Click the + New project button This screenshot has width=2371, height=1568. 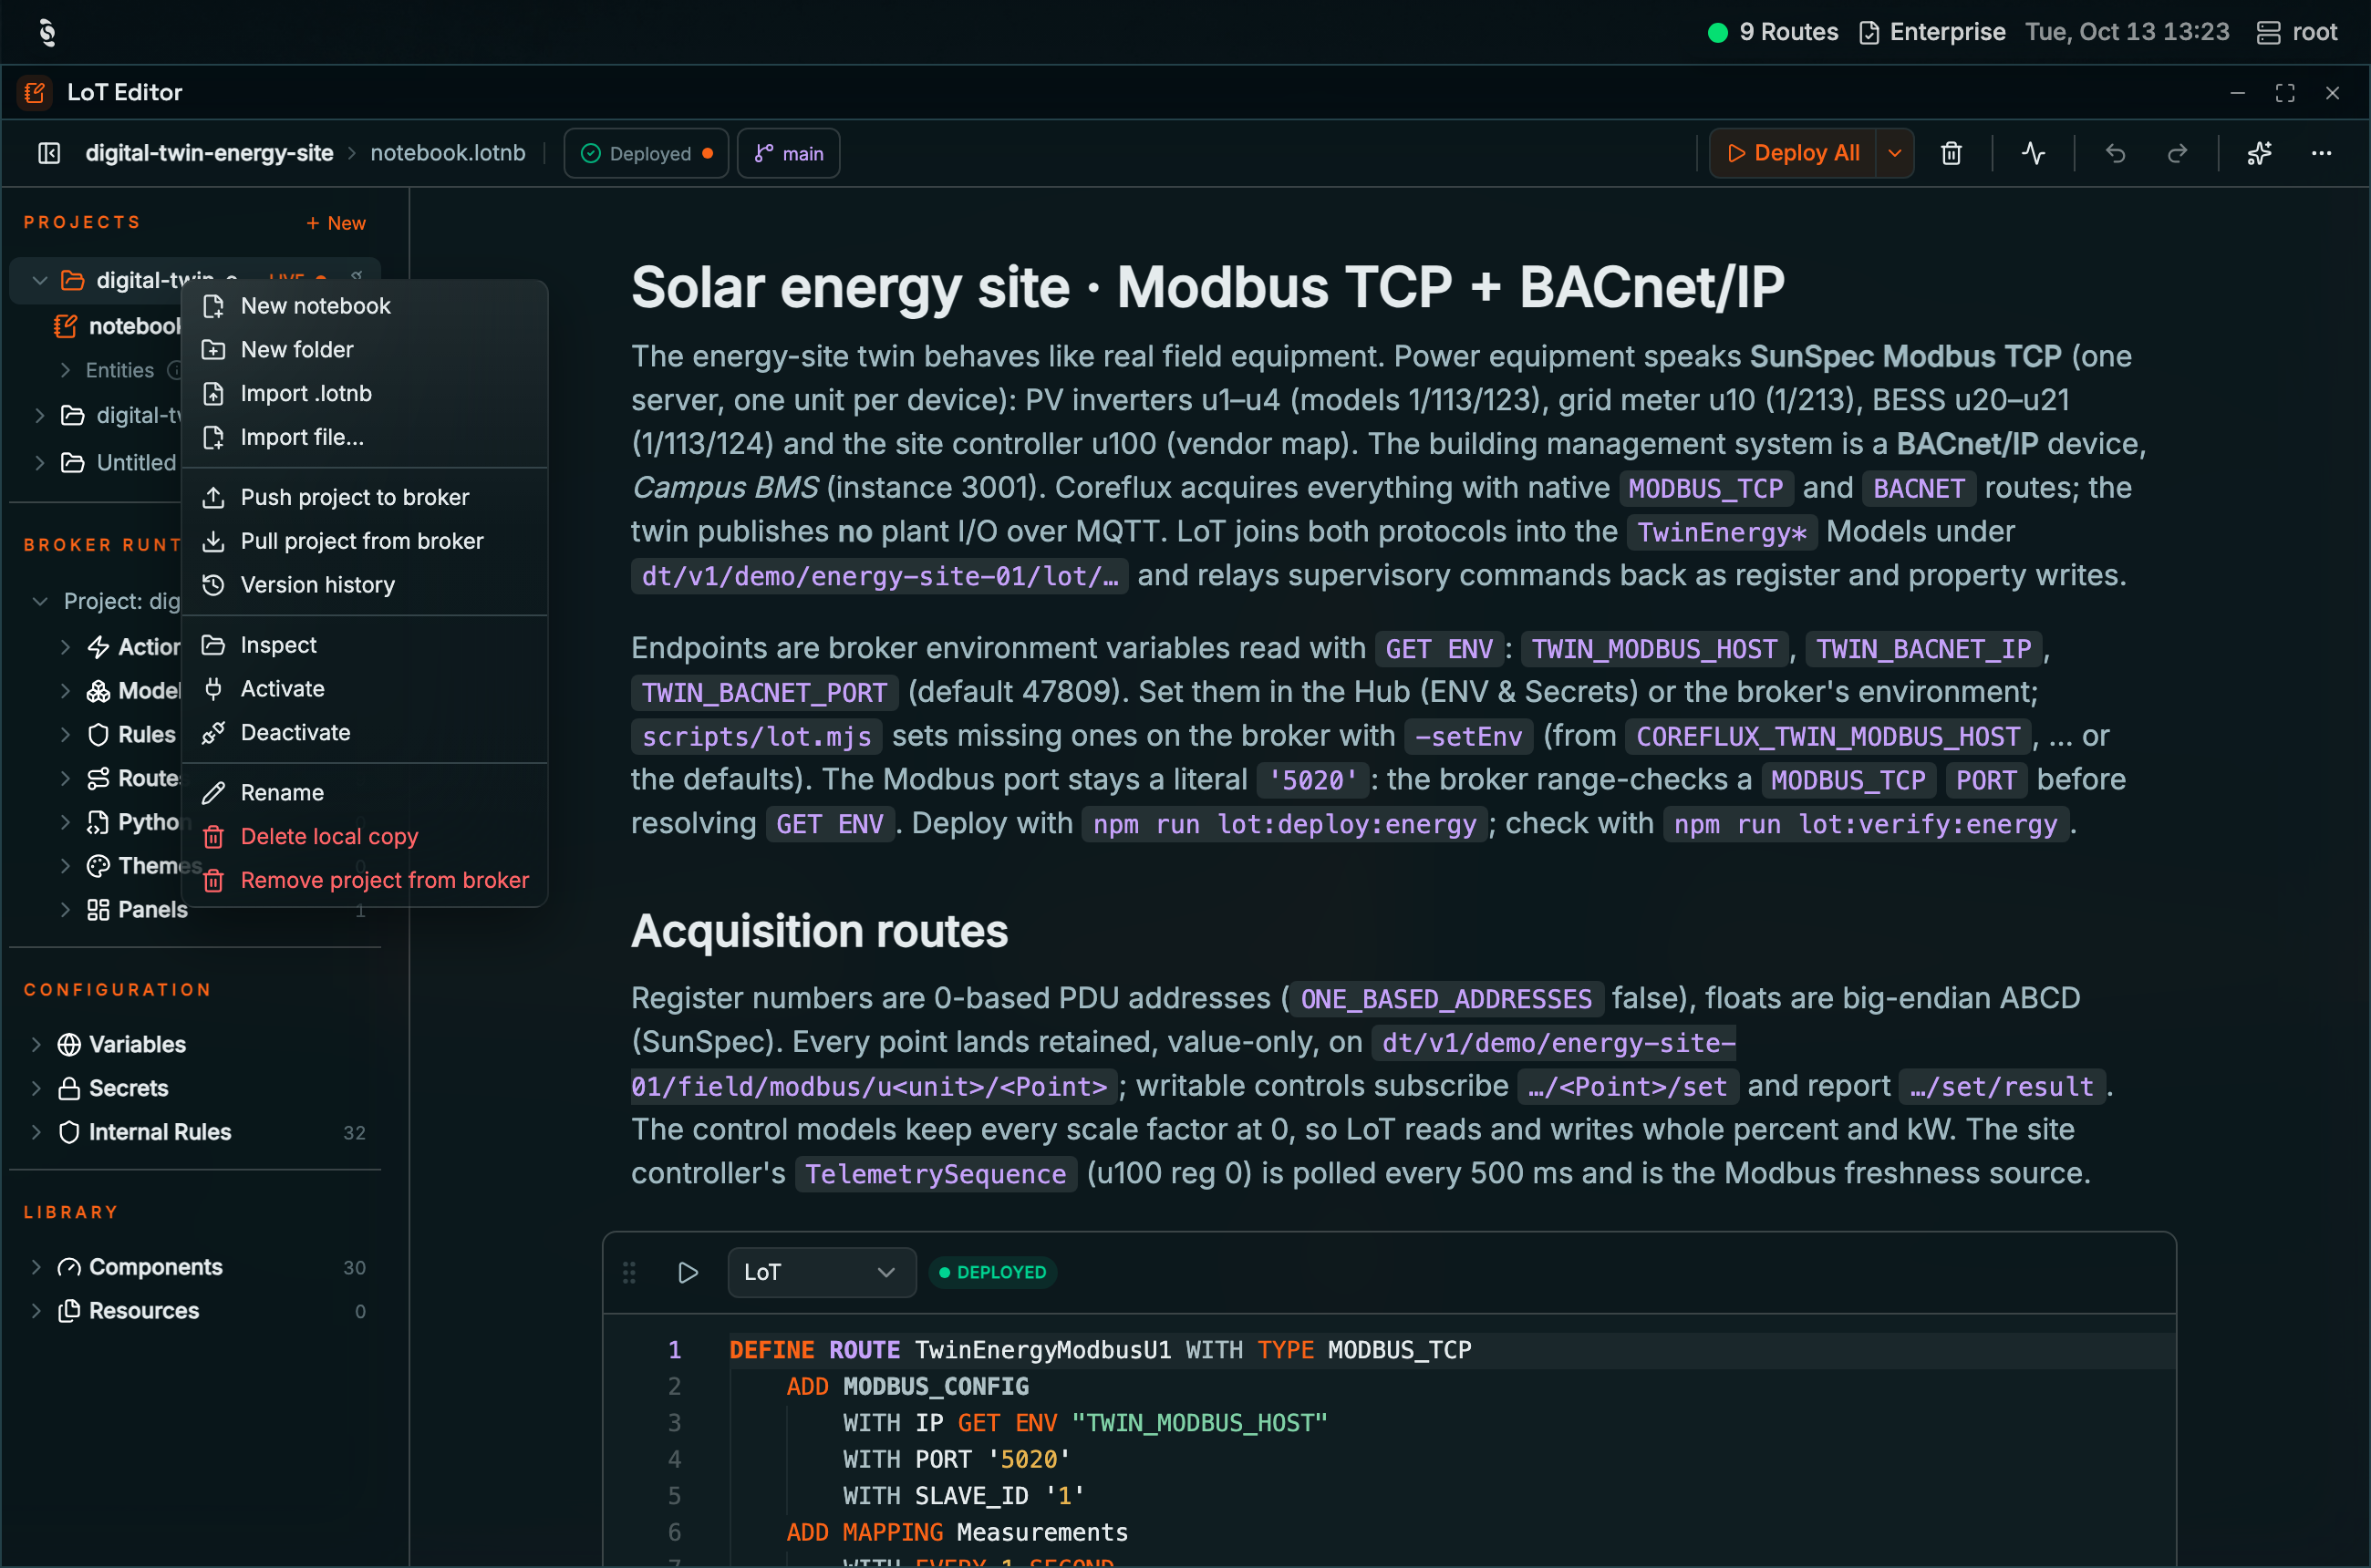[x=336, y=223]
